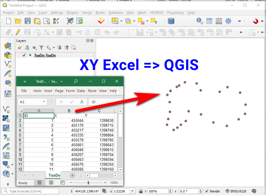Toggle manage map themes eye icon
266x195 pixels.
pos(35,48)
